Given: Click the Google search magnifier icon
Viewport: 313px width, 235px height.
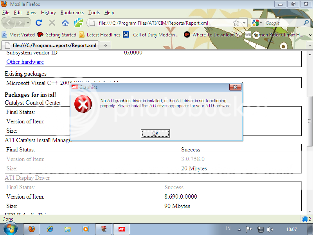Looking at the screenshot, I should [307, 23].
